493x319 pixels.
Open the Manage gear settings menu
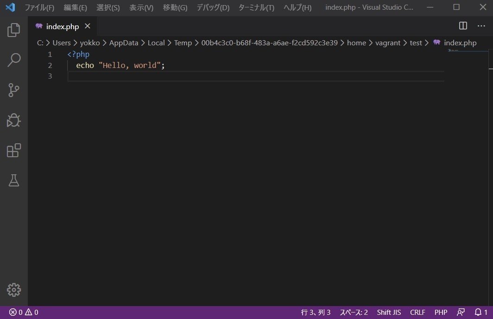13,290
